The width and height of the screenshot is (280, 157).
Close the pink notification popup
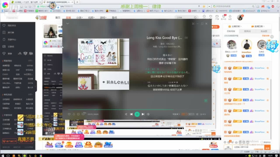pos(82,136)
